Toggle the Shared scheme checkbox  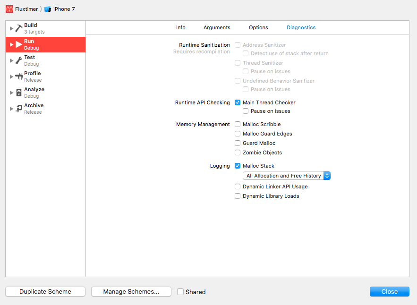click(180, 291)
